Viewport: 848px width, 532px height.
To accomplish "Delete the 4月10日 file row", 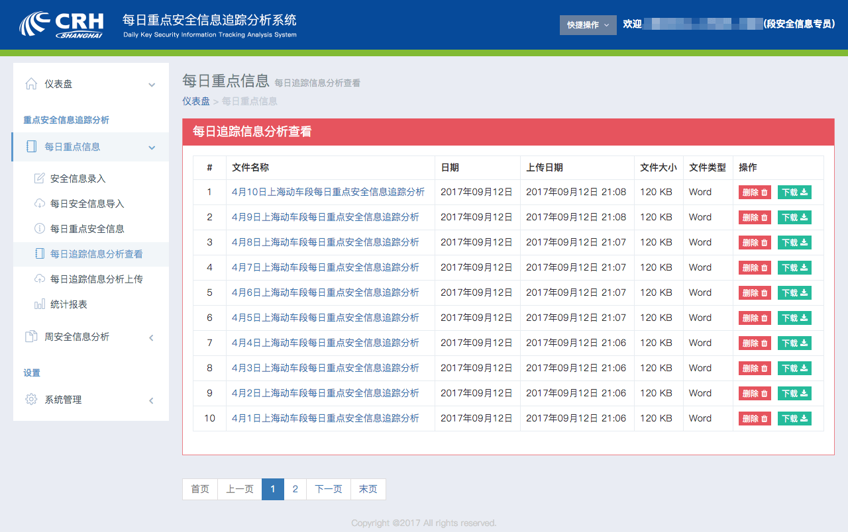I will tap(755, 193).
